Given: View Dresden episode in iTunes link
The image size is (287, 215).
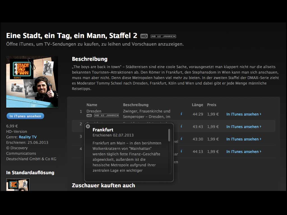Looking at the screenshot, I should pyautogui.click(x=243, y=114).
